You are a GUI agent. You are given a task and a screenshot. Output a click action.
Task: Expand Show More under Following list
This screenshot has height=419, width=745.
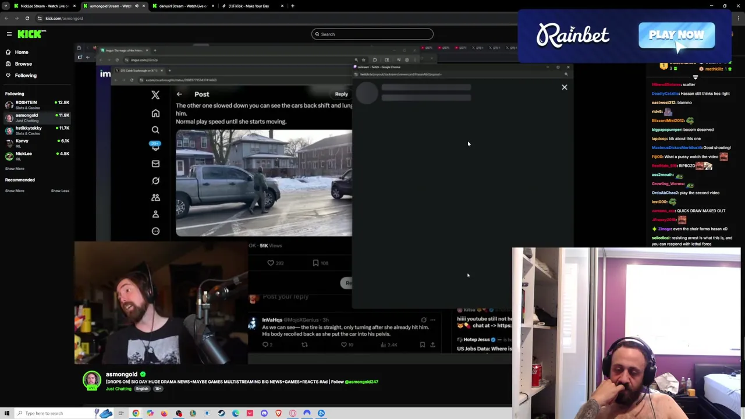coord(15,169)
